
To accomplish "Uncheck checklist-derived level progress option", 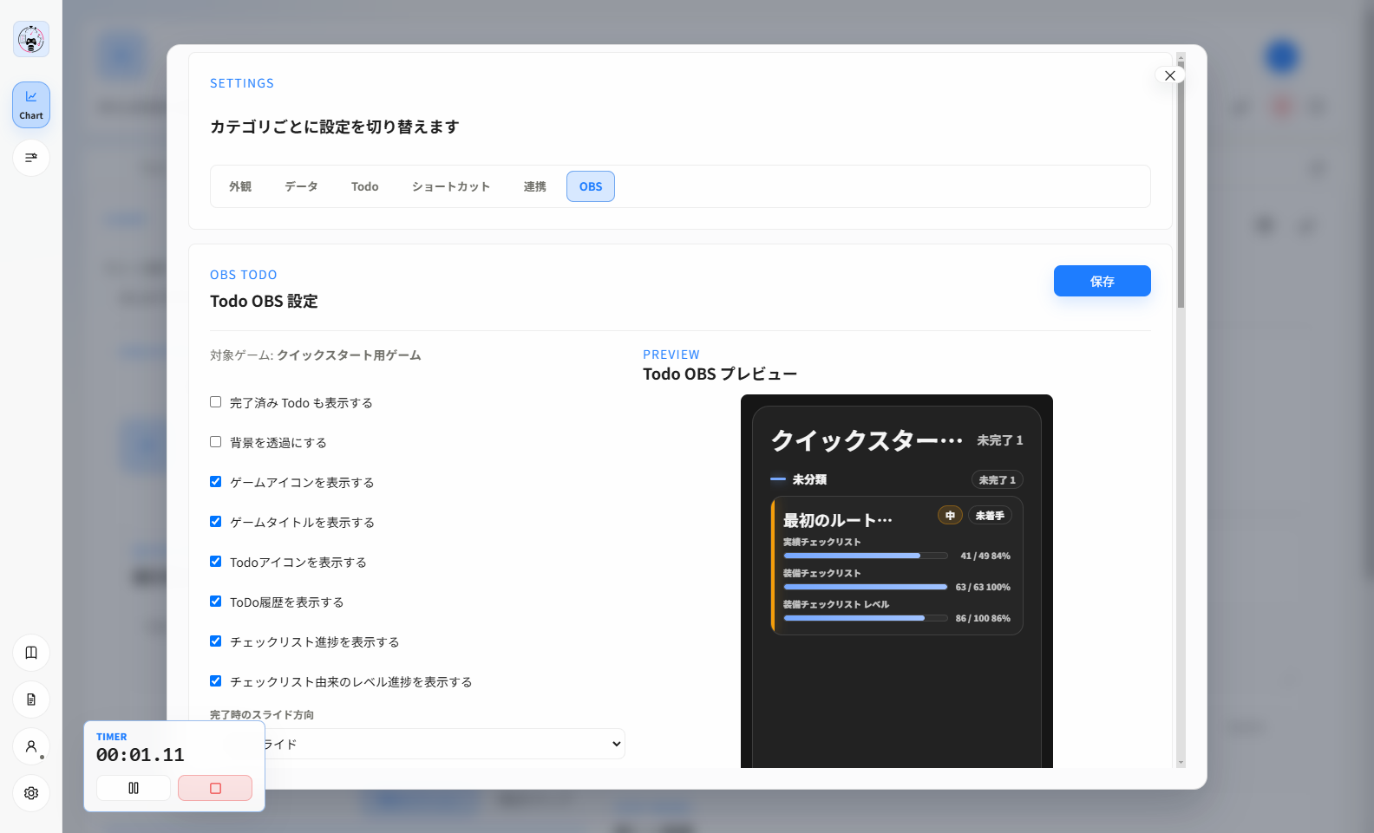I will pyautogui.click(x=215, y=681).
